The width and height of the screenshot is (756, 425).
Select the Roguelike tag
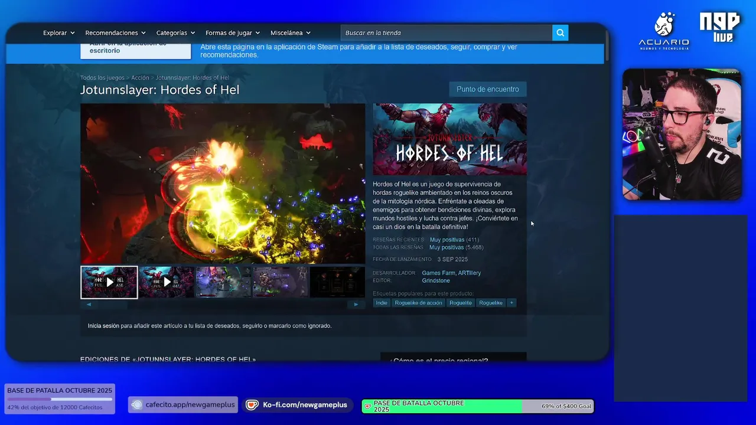pyautogui.click(x=491, y=303)
